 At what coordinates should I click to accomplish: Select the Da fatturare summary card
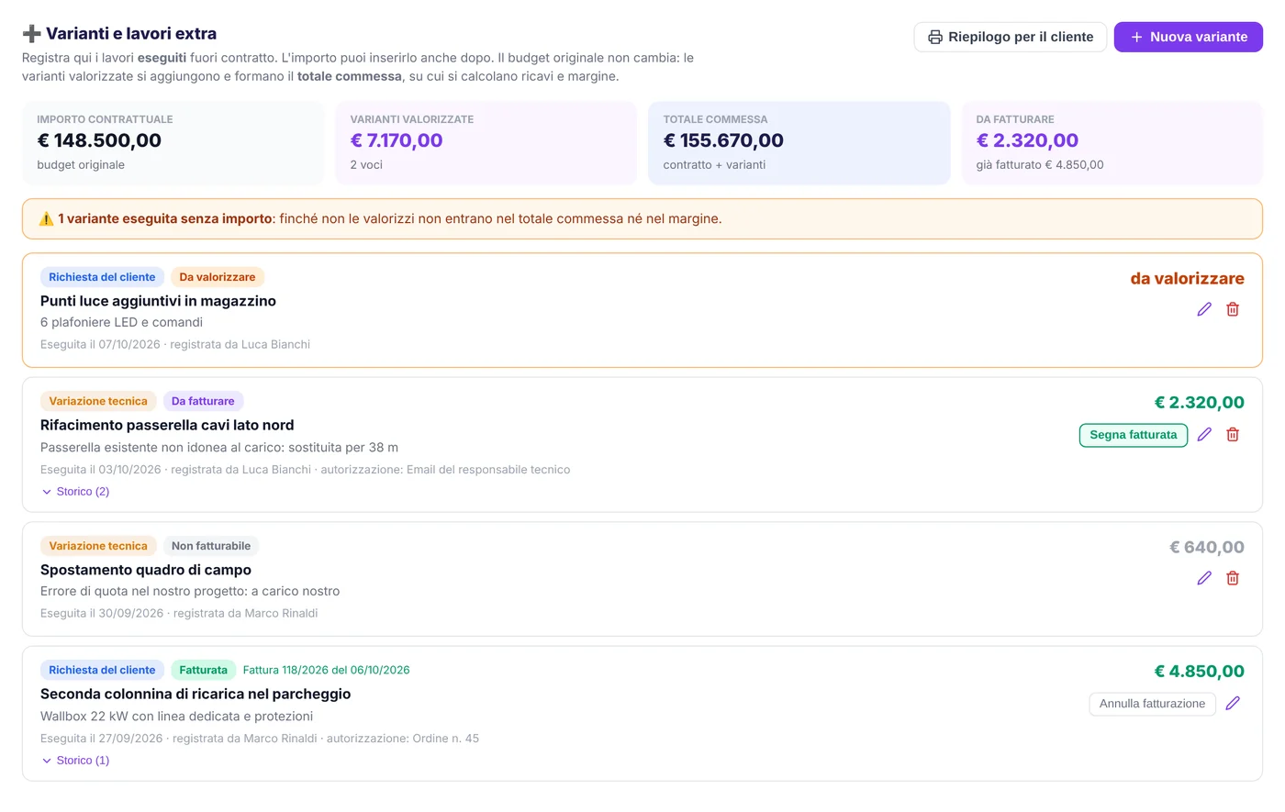1112,143
